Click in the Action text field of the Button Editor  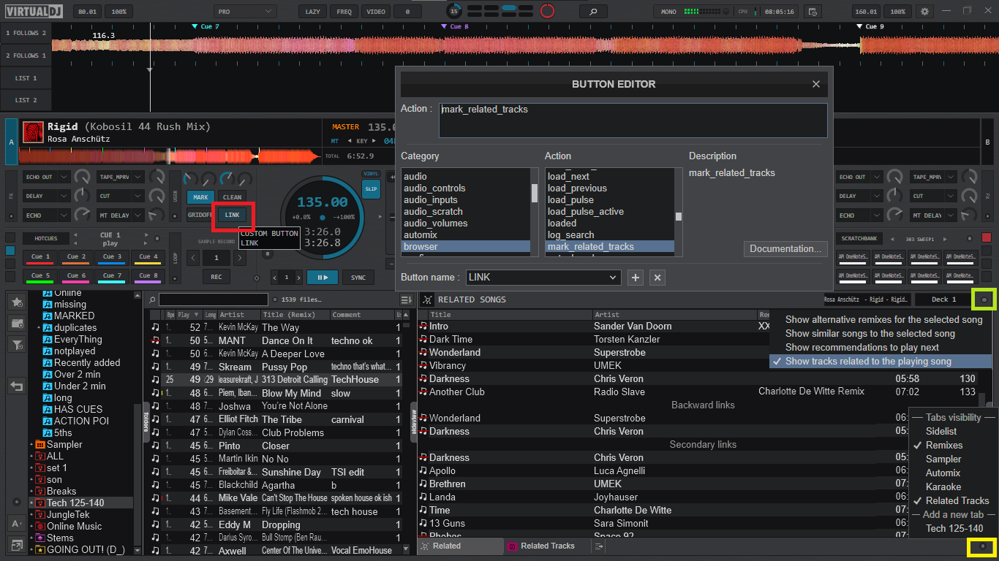[633, 121]
